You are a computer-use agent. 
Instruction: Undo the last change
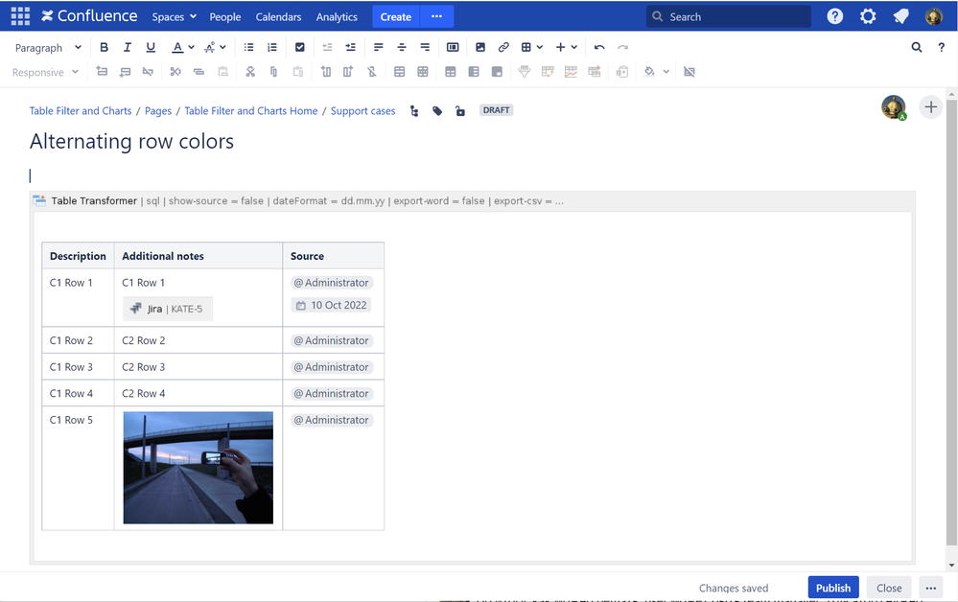[x=599, y=47]
